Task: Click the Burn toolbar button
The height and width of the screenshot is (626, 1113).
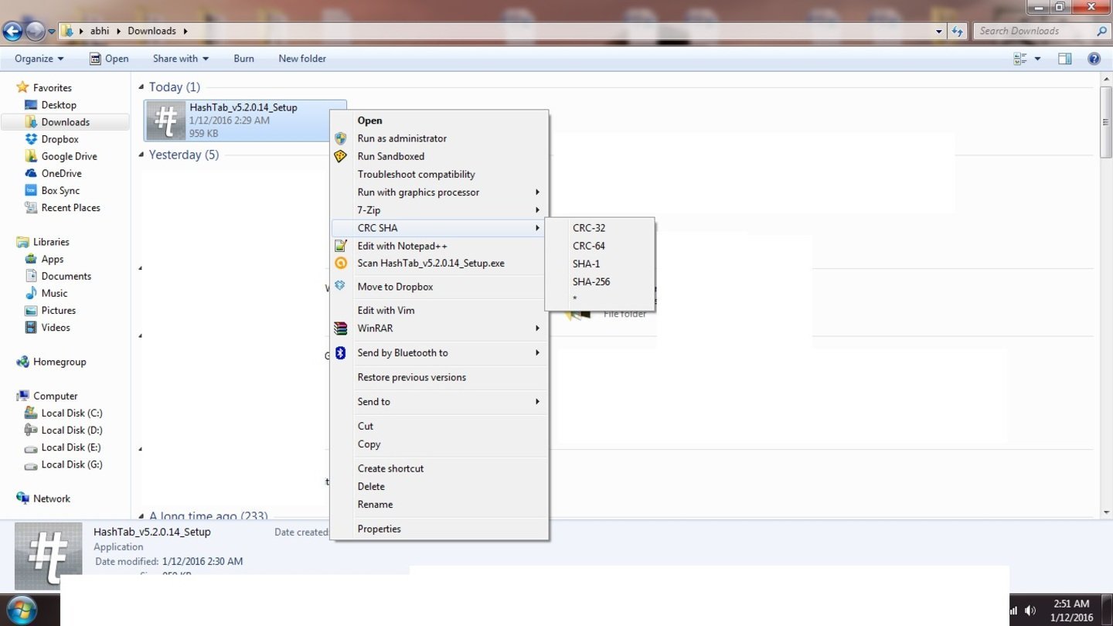Action: (x=243, y=59)
